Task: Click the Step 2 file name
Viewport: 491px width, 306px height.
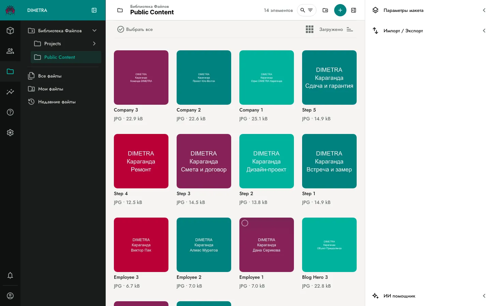Action: 246,193
